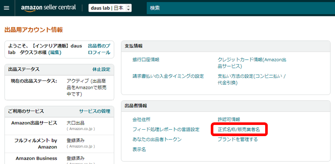Open ブランドを管理する link
The width and height of the screenshot is (335, 164).
238,140
